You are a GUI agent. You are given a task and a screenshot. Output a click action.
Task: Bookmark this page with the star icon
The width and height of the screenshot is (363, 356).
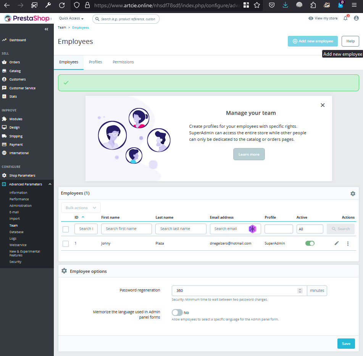point(257,5)
